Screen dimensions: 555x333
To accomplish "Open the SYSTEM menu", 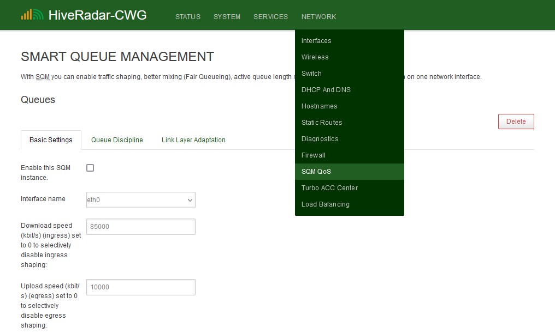I will [x=227, y=17].
